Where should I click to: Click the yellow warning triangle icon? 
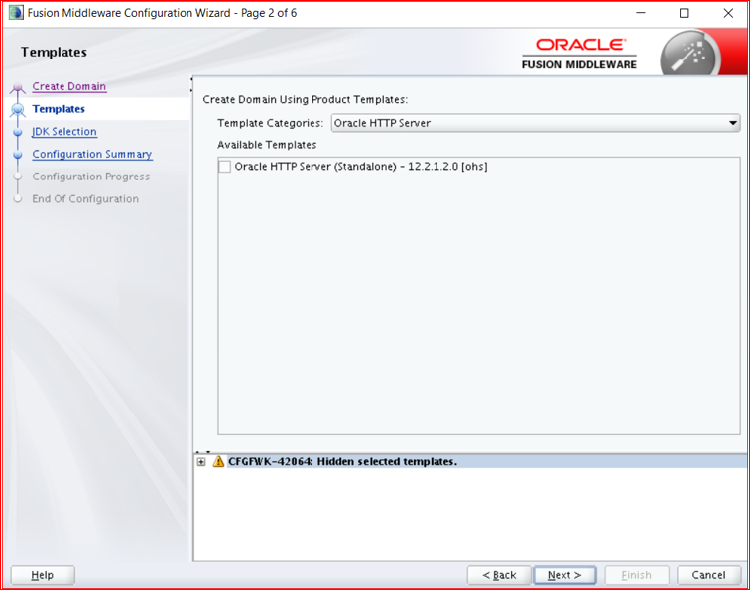point(218,461)
